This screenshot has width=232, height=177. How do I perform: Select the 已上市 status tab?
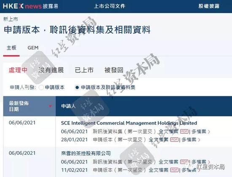click(x=84, y=70)
